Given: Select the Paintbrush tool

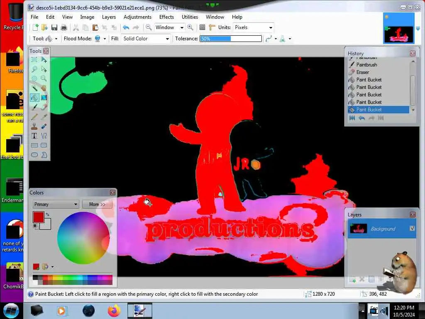Looking at the screenshot, I should click(34, 107).
